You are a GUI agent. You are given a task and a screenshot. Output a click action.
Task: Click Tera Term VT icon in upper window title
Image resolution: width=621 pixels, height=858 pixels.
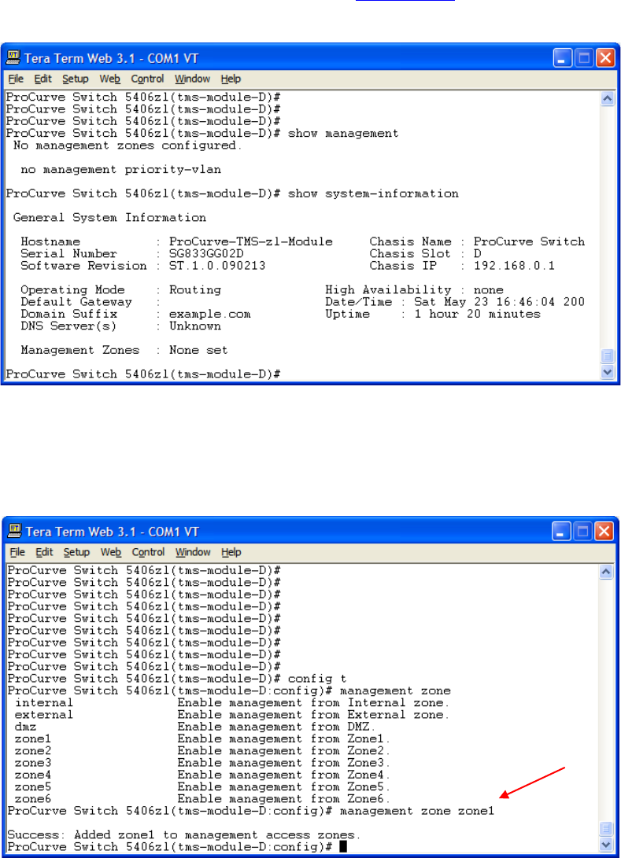point(13,57)
